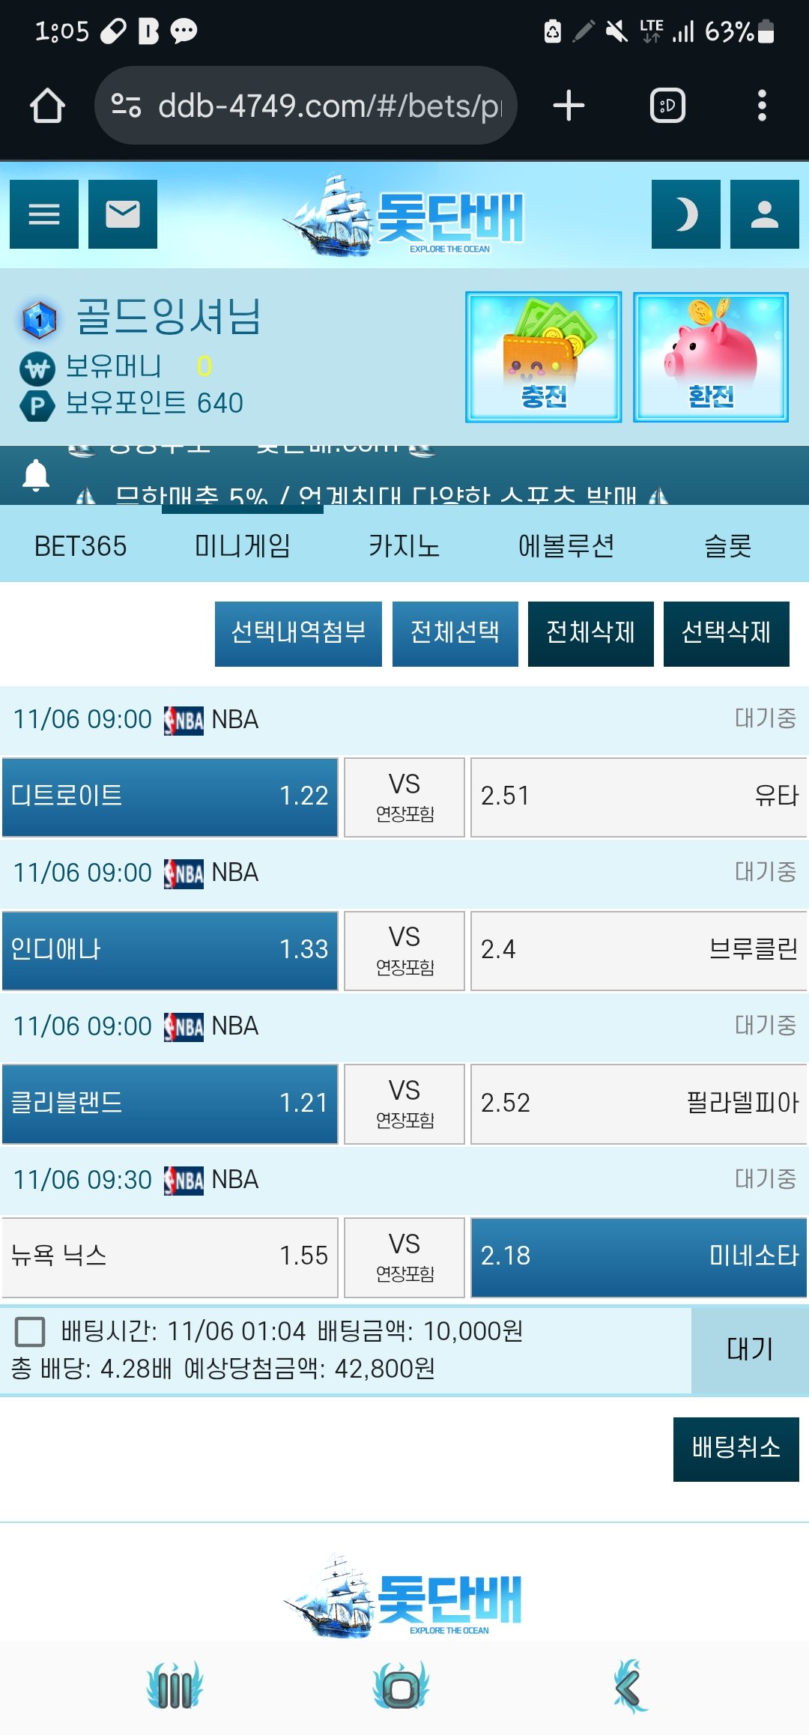Tap the 충전 wallet deposit icon
Screen dimensions: 809x1735
(544, 357)
